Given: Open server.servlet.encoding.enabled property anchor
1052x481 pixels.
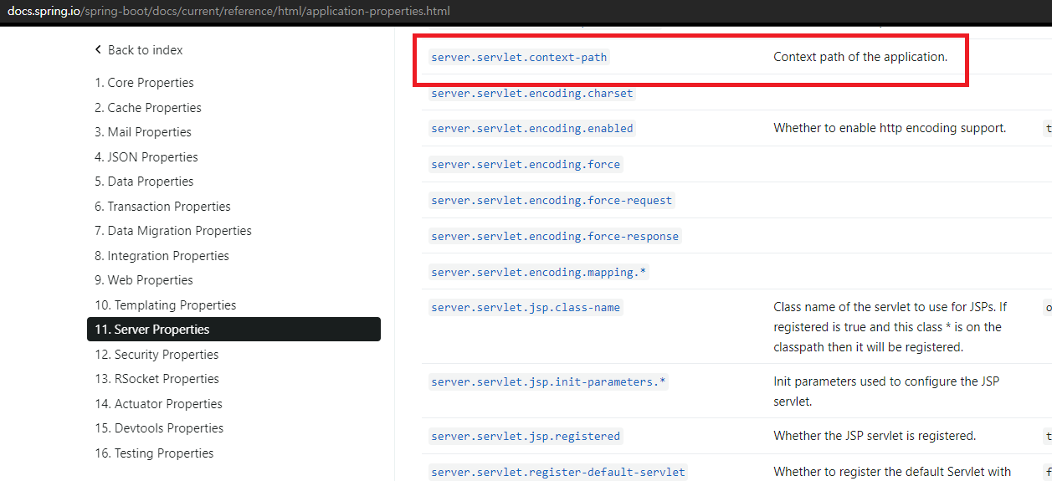Looking at the screenshot, I should pyautogui.click(x=532, y=128).
